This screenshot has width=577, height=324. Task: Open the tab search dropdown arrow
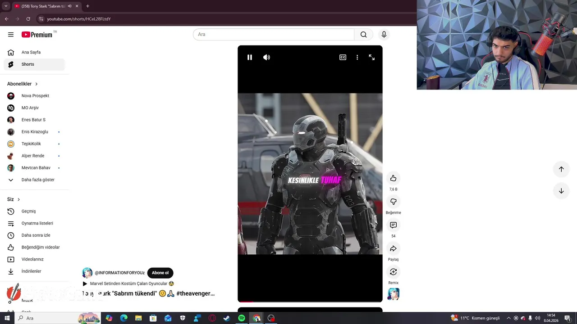point(6,6)
